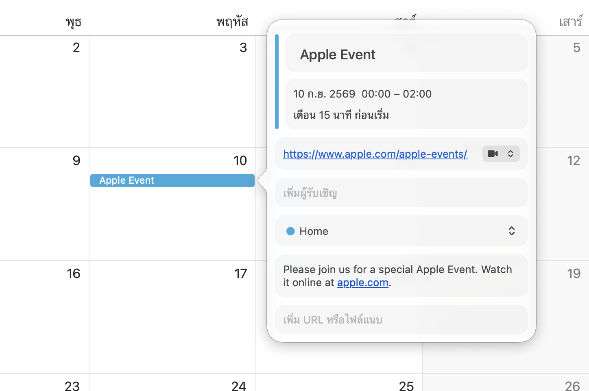The image size is (589, 391).
Task: Click the blue Home calendar color dot
Action: 290,231
